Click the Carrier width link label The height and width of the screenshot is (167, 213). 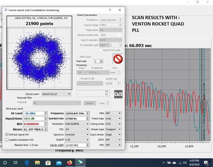tap(57, 145)
